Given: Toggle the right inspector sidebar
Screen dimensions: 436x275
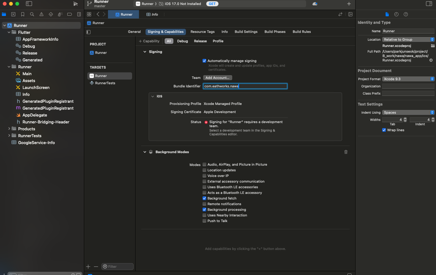Looking at the screenshot, I should coord(429,4).
